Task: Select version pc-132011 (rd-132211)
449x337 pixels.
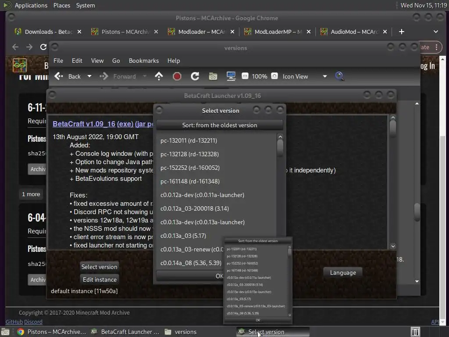Action: coord(217,140)
